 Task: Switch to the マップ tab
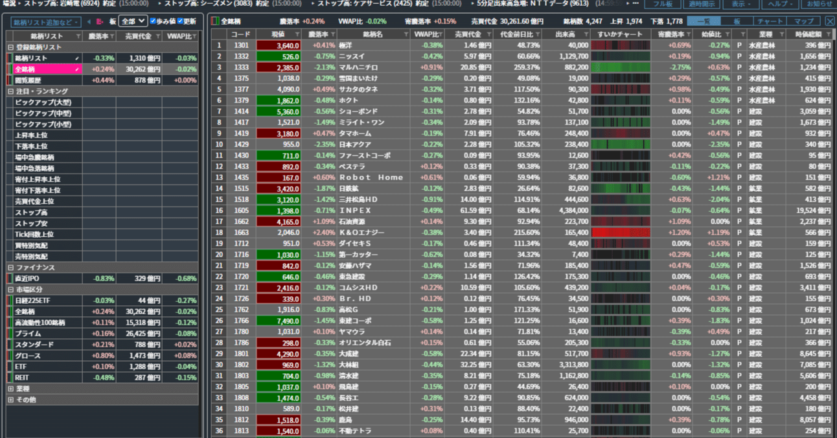point(803,21)
